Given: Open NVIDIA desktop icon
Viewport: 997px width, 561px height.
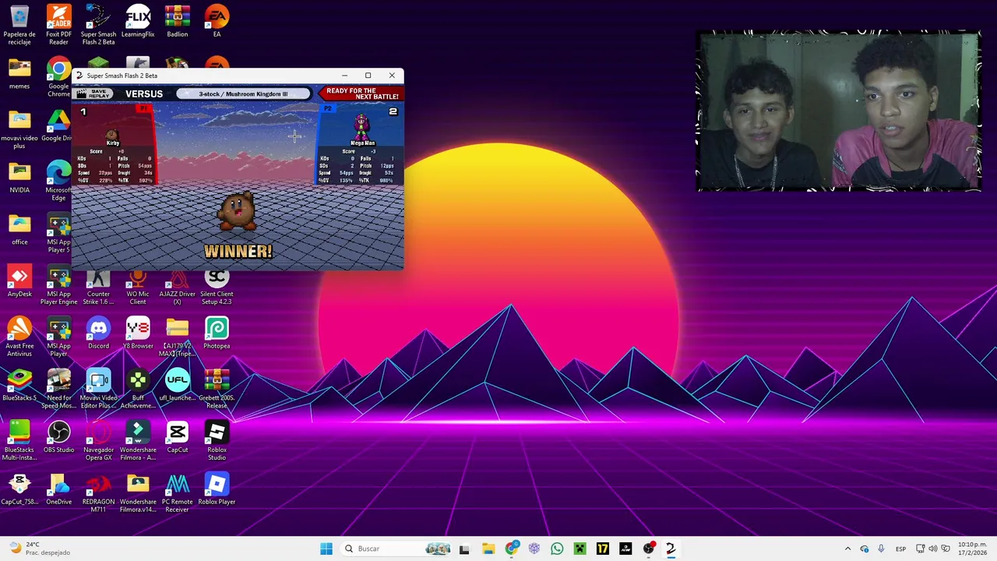Looking at the screenshot, I should tap(19, 177).
